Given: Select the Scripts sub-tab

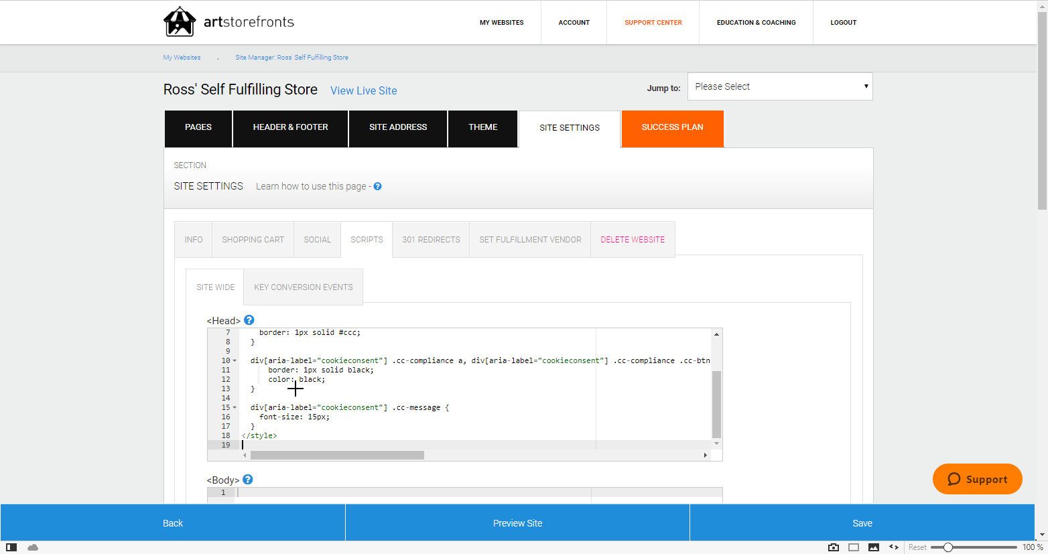Looking at the screenshot, I should 367,239.
